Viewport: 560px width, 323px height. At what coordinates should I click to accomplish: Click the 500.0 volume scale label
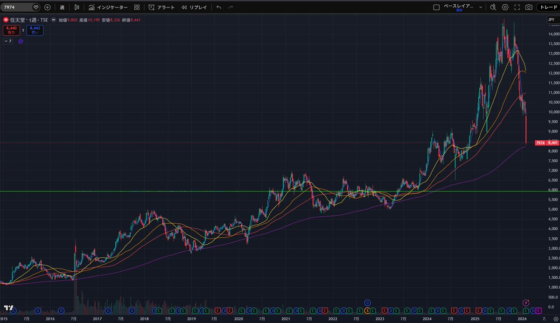[553, 297]
